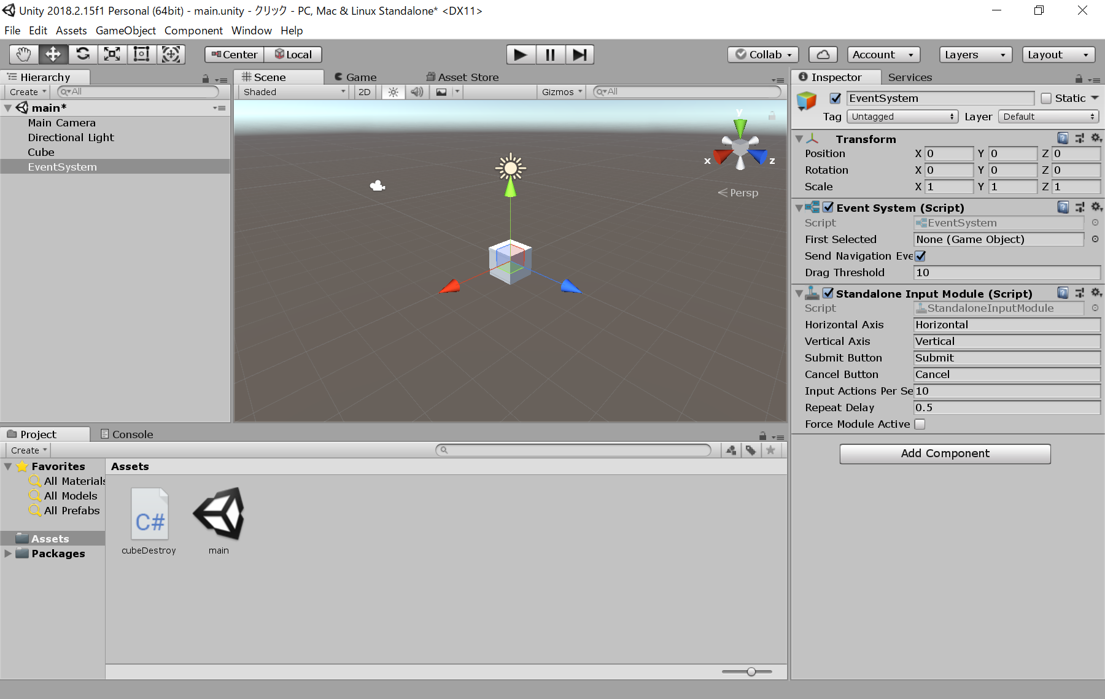The width and height of the screenshot is (1105, 699).
Task: Click the Step frame button
Action: click(x=580, y=55)
